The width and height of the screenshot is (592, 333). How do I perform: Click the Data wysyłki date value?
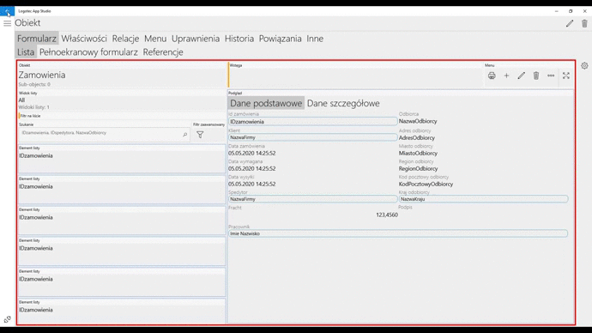pos(252,185)
